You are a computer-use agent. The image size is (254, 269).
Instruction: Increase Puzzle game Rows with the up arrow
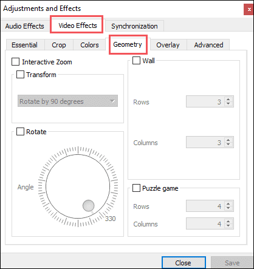tap(228, 204)
